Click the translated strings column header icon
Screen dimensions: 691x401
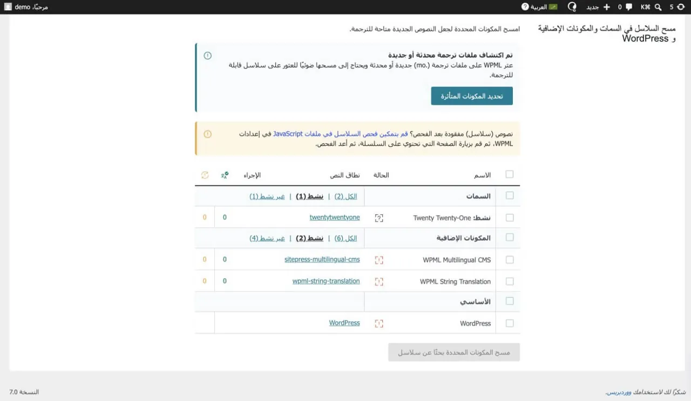(225, 175)
